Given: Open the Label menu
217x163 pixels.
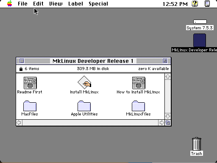Looking at the screenshot, I should pos(75,4).
